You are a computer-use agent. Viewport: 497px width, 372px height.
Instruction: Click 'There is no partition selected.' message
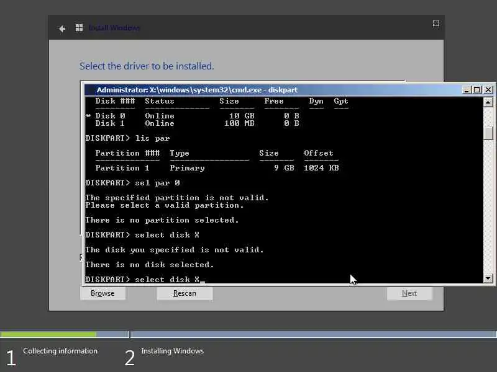(x=162, y=220)
